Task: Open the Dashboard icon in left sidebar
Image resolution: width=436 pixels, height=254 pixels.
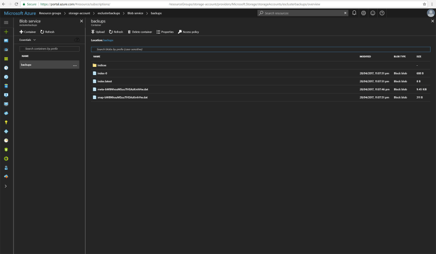Action: 6,41
